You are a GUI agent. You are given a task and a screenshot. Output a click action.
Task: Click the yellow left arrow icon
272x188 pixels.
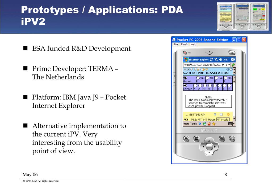tap(207, 69)
